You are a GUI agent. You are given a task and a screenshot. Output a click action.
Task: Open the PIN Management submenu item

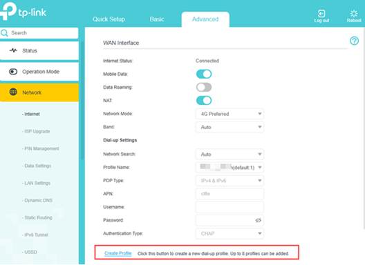coord(41,148)
